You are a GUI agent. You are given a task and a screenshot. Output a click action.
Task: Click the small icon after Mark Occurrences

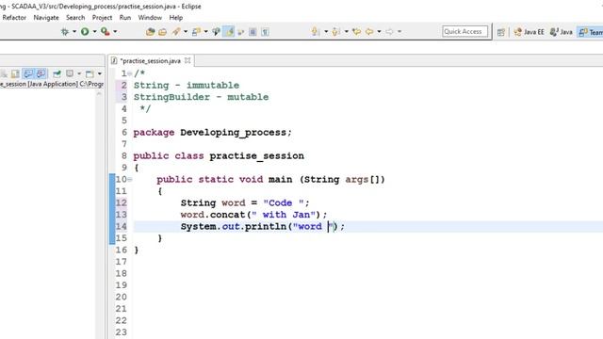click(241, 32)
